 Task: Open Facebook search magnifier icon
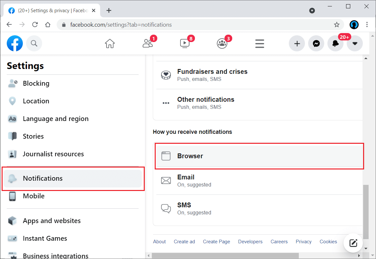coord(34,43)
